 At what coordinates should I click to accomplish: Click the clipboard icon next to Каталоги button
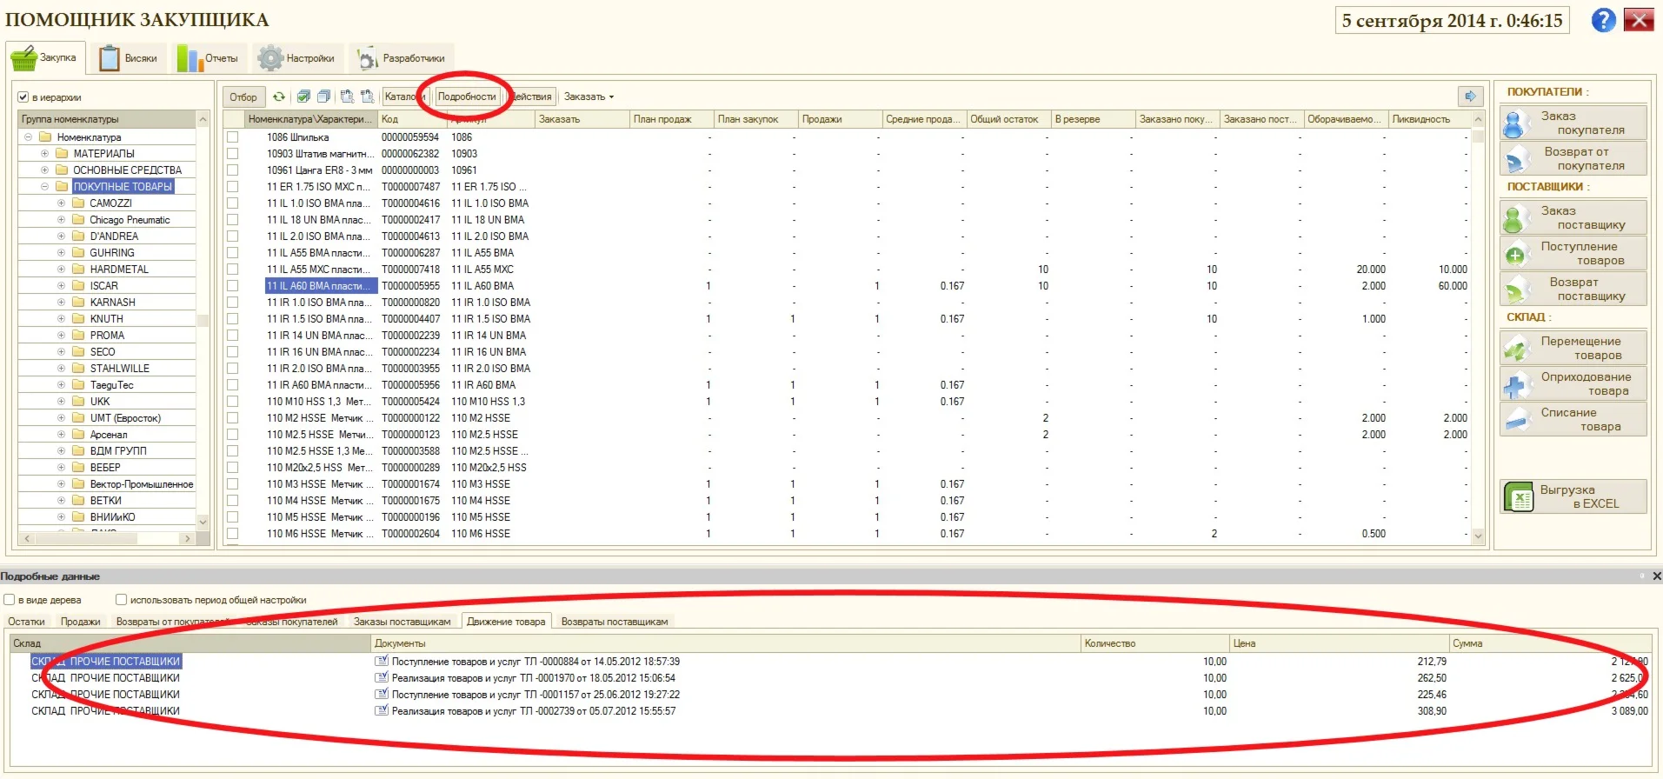(x=367, y=97)
